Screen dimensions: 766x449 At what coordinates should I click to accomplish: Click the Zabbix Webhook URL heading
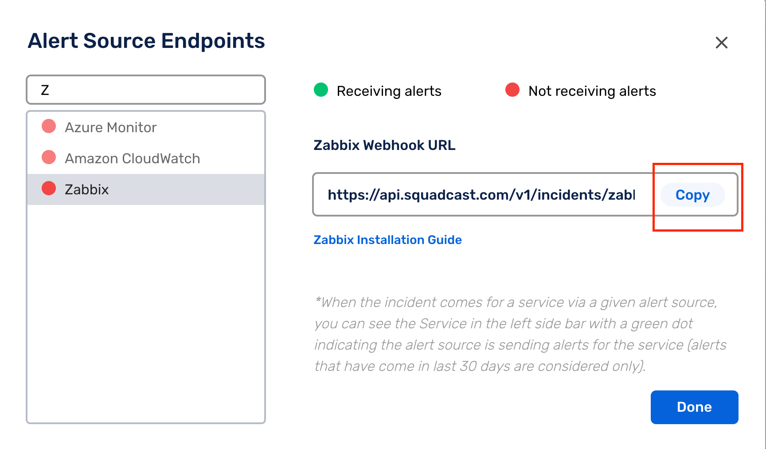coord(384,146)
